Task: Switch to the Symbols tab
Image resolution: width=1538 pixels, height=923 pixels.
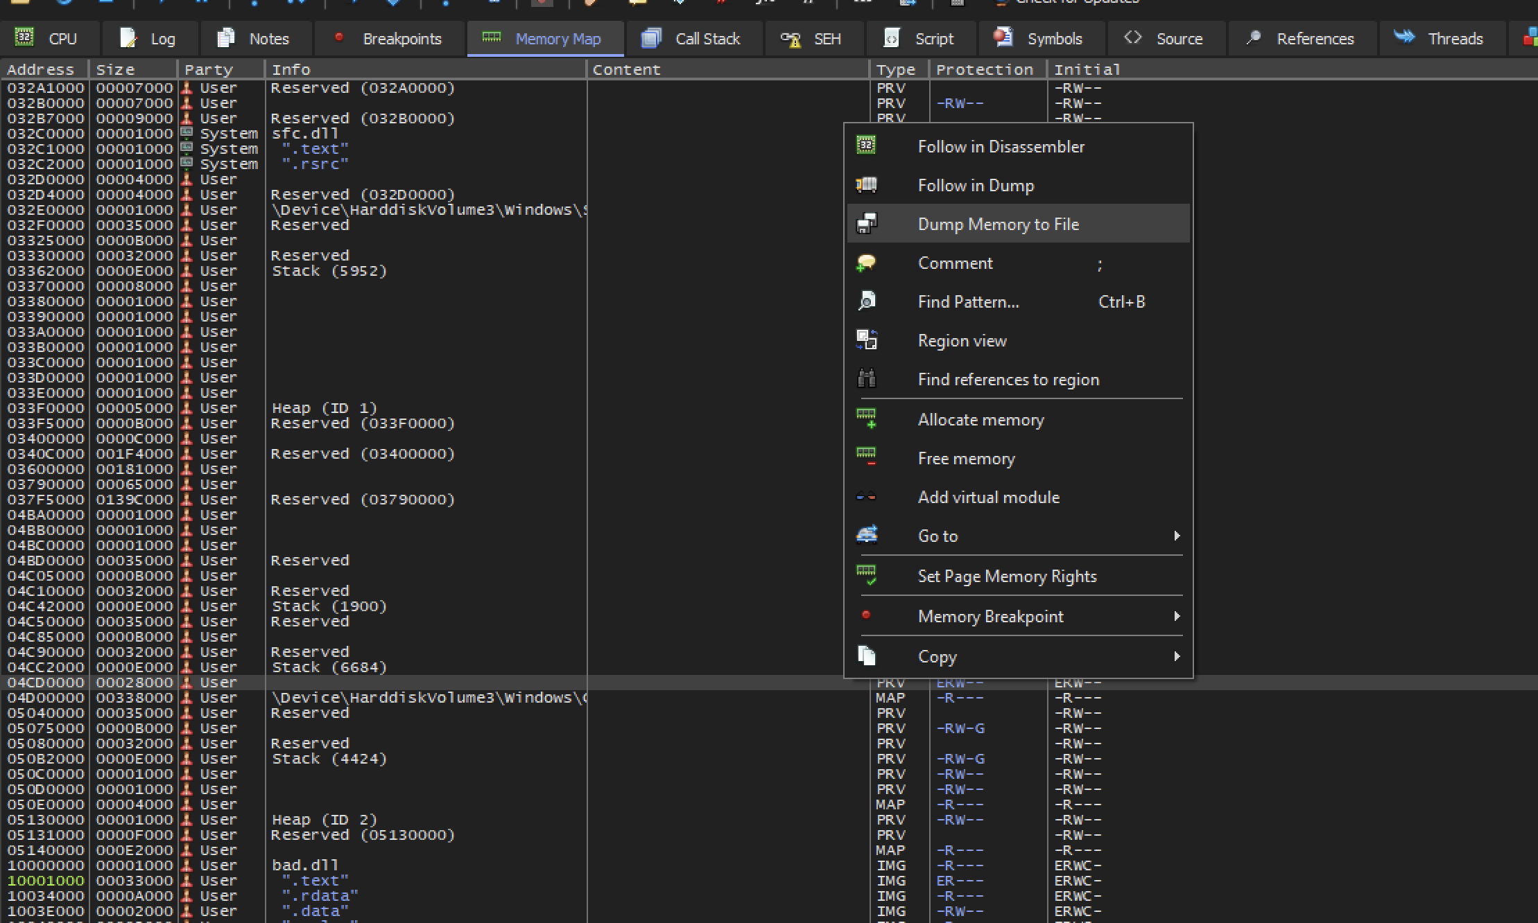Action: click(1042, 38)
